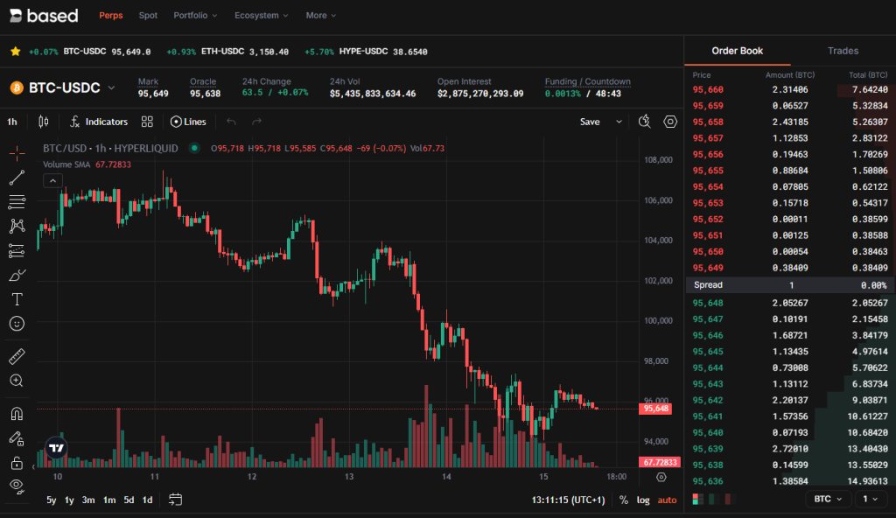Activate the ruler measure tool

pos(17,357)
